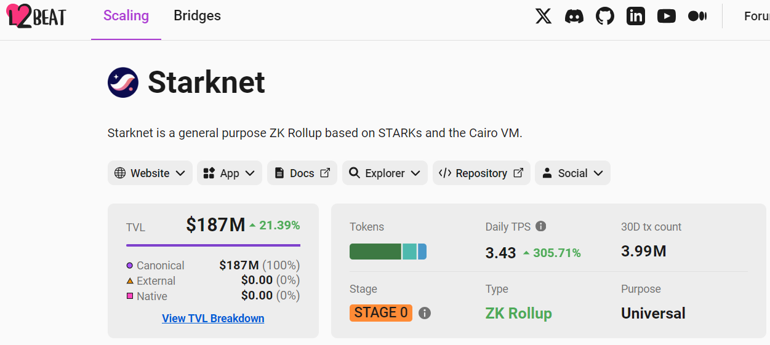Click the L2BEAT logo
Screen dimensions: 770x345
point(36,16)
